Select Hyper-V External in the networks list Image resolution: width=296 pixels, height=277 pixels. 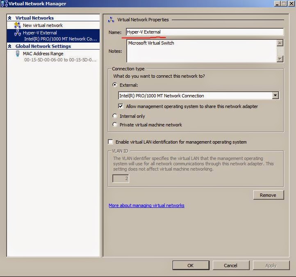[53, 36]
